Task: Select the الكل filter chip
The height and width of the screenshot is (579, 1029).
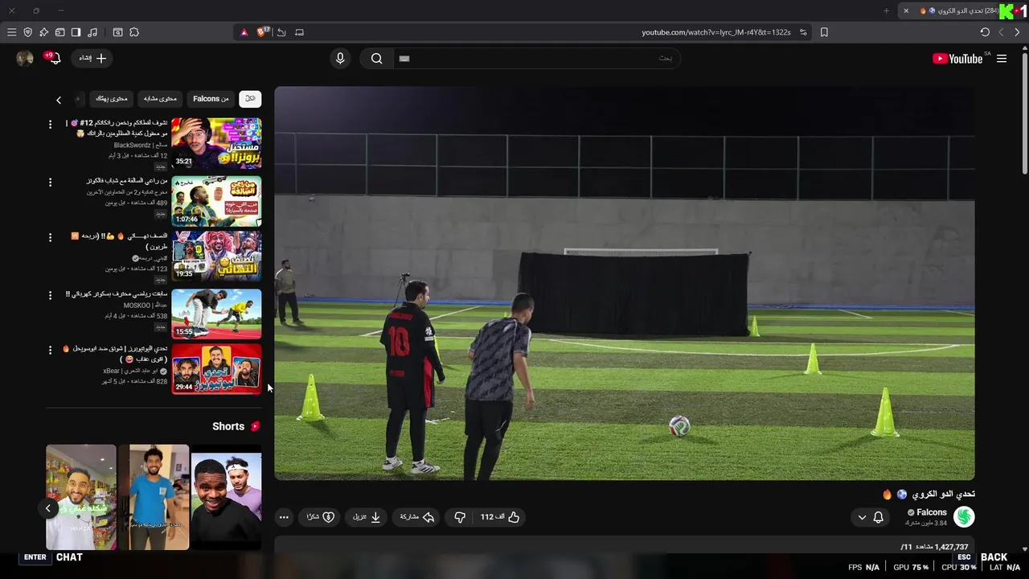Action: (250, 98)
